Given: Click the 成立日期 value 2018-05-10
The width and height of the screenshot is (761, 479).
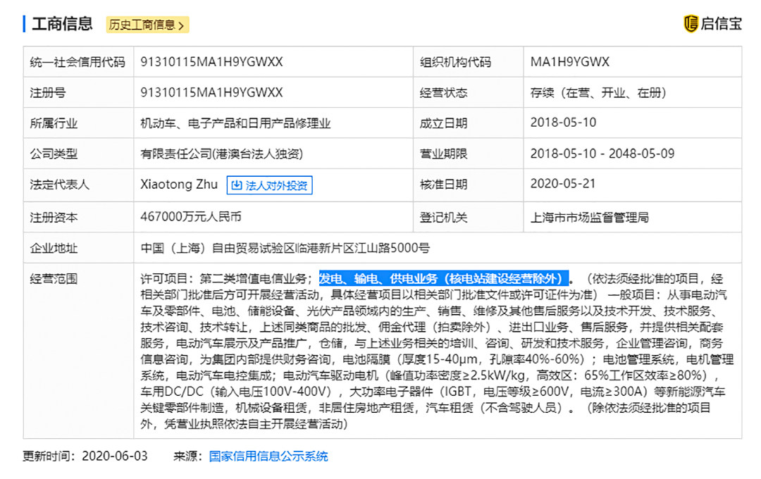Looking at the screenshot, I should pyautogui.click(x=563, y=123).
